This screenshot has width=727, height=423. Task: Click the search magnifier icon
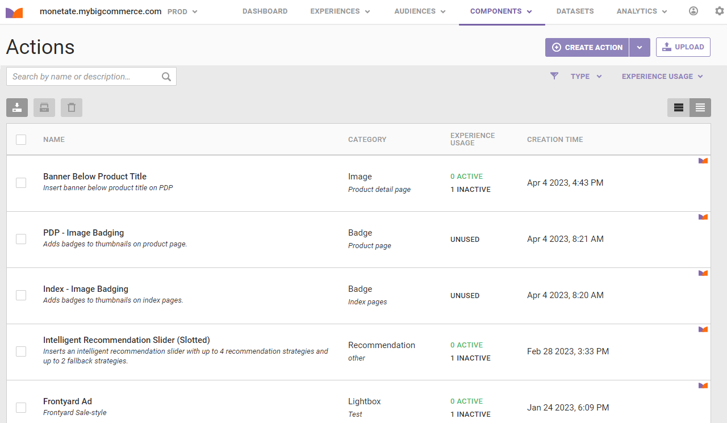(166, 77)
